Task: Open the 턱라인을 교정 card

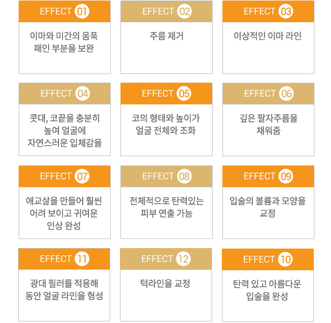Action: 166,285
